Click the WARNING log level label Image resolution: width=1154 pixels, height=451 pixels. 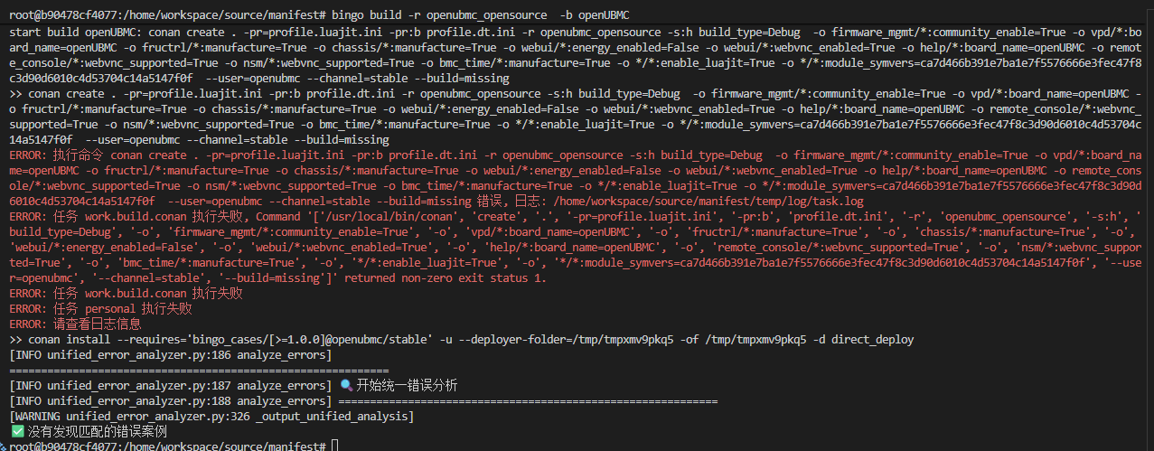(42, 417)
